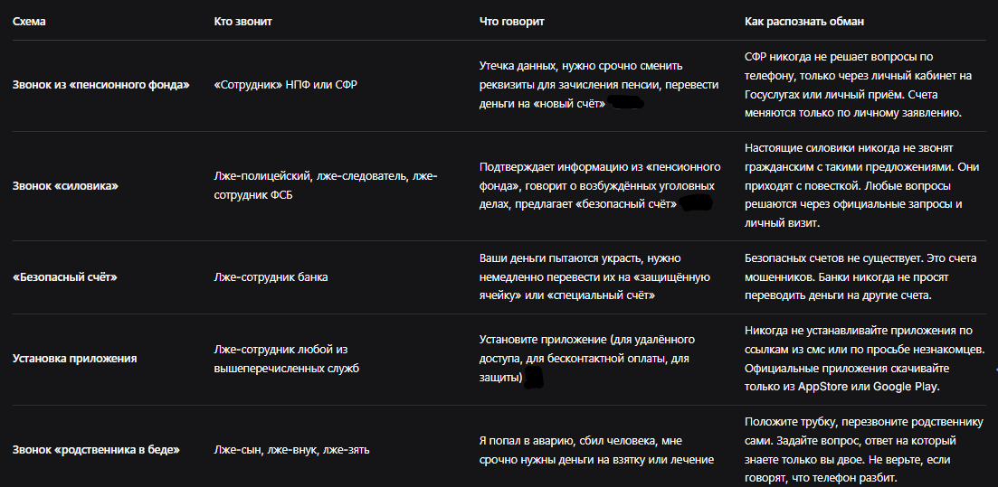Select the Установка приложения row title

pos(75,359)
